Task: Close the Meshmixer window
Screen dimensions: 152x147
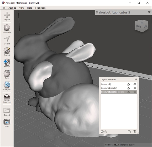Action: (147, 3)
